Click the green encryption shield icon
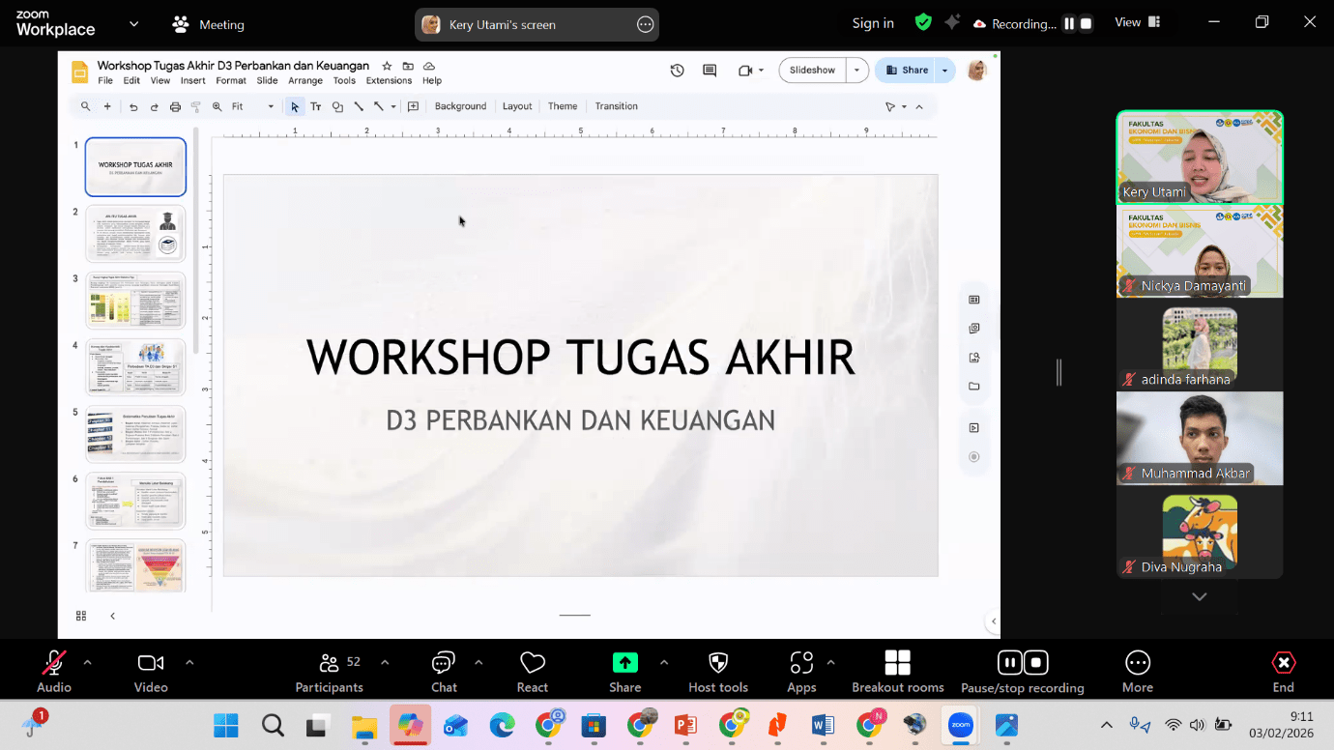This screenshot has width=1334, height=750. coord(923,23)
